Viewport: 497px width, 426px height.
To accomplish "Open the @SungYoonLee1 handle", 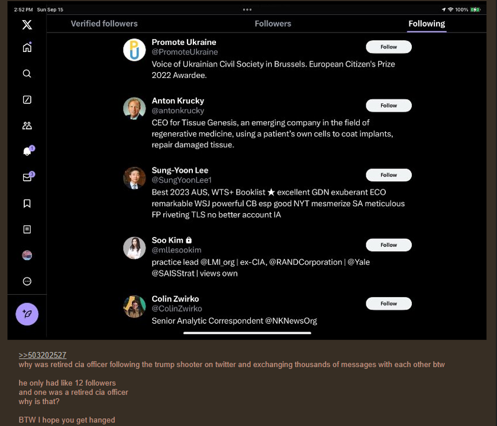I will [x=182, y=180].
